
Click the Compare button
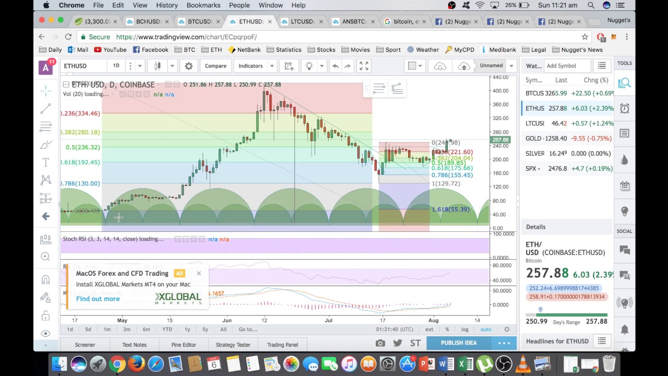(x=216, y=66)
